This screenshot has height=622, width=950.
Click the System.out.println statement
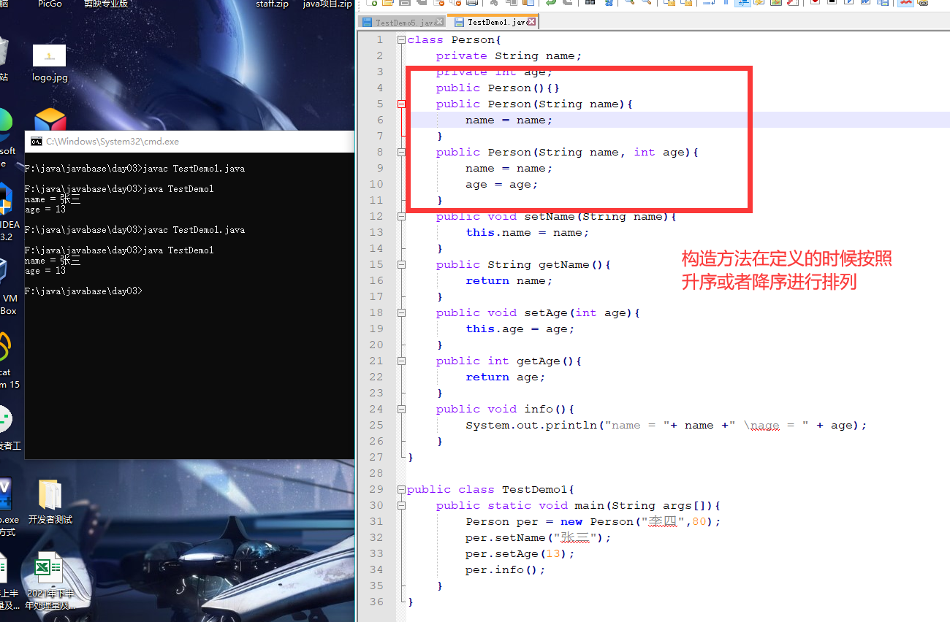(x=666, y=425)
